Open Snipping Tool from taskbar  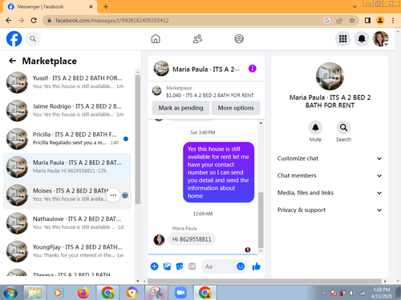[x=156, y=293]
